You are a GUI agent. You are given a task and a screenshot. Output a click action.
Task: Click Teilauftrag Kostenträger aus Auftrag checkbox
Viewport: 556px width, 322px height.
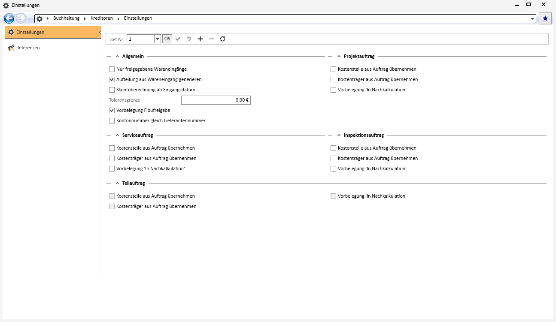112,206
